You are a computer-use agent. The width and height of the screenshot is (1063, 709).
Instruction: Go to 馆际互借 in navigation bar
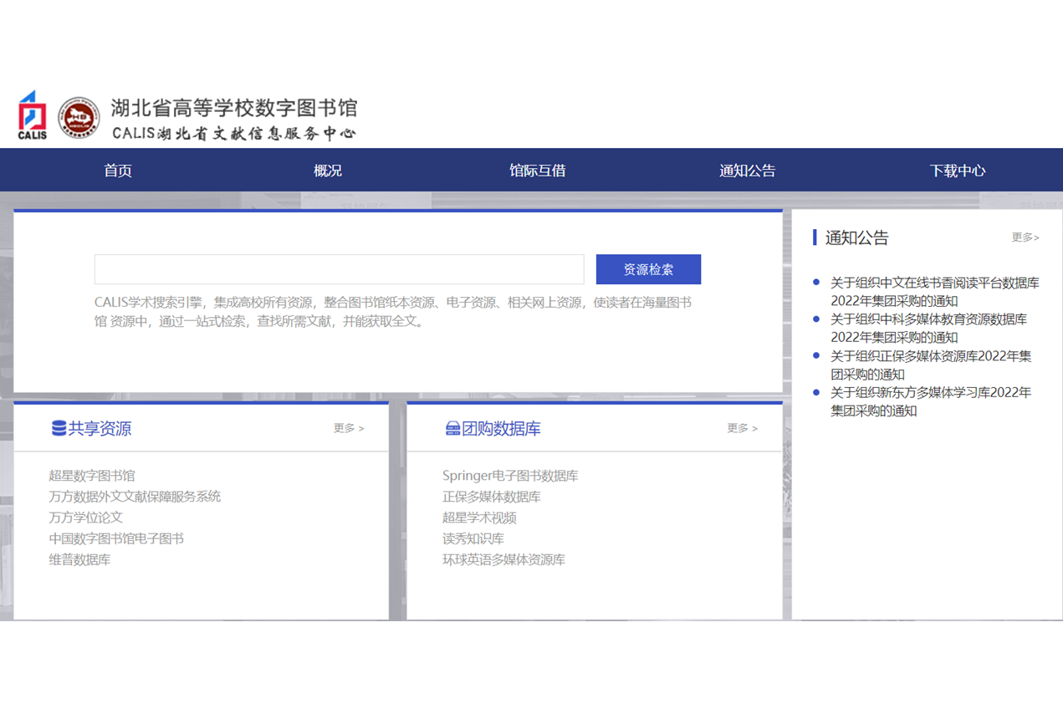(x=538, y=171)
